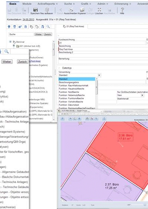
Task: Open the Erinnerung tab
Action: click(121, 4)
